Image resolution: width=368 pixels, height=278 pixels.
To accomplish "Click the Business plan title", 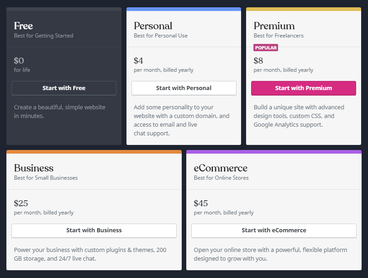I will (34, 168).
